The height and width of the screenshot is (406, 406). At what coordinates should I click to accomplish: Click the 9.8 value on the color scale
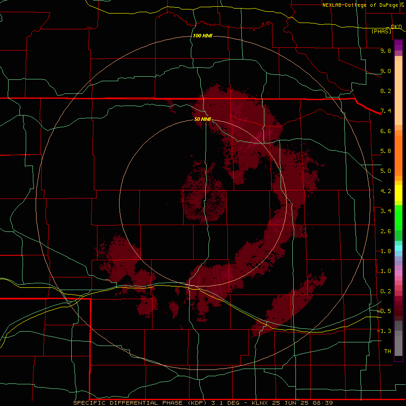[x=386, y=51]
